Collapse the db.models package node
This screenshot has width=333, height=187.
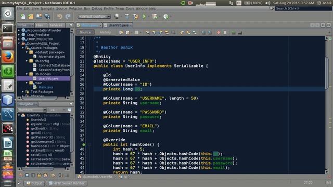coord(27,74)
